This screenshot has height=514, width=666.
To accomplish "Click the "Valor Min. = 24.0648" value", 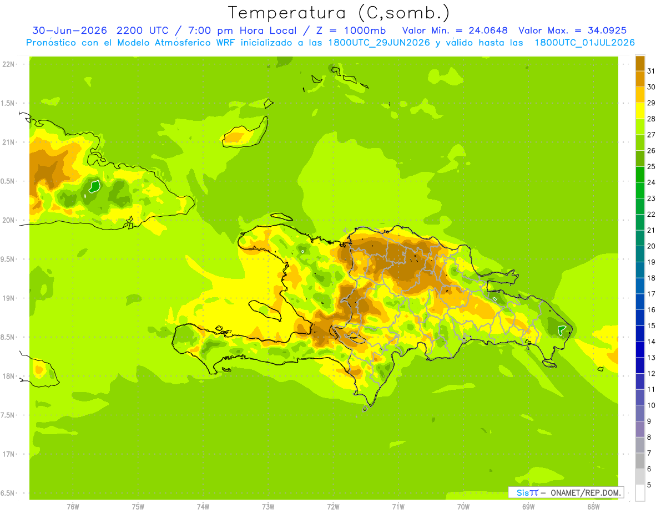I will point(455,30).
